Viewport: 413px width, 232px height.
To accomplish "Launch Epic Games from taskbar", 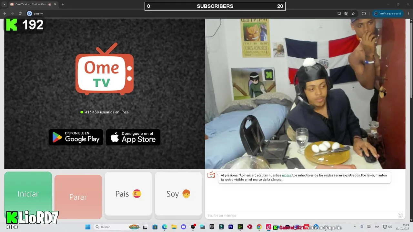I will [x=212, y=227].
